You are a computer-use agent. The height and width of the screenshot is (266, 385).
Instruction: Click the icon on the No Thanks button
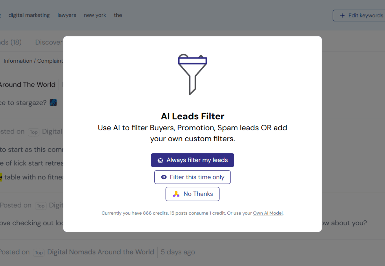click(176, 194)
